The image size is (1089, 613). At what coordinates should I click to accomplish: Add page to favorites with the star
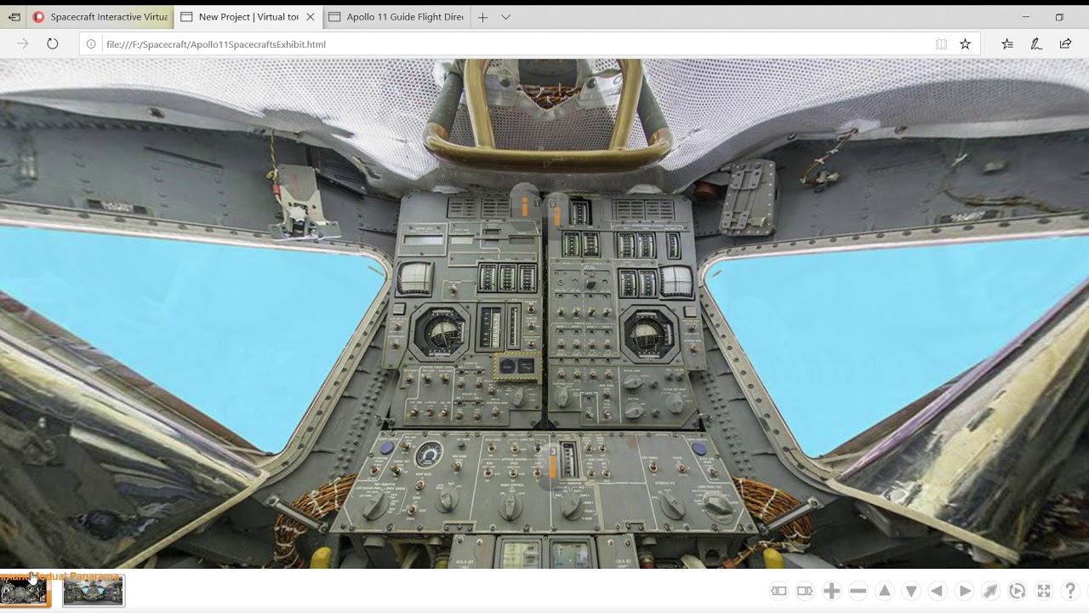[x=965, y=44]
